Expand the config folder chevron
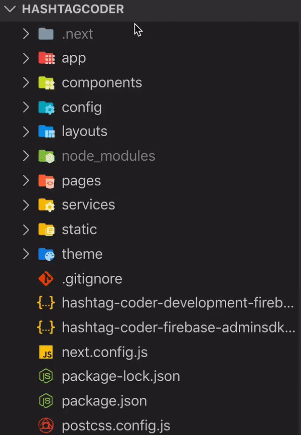The image size is (301, 435). coord(26,107)
